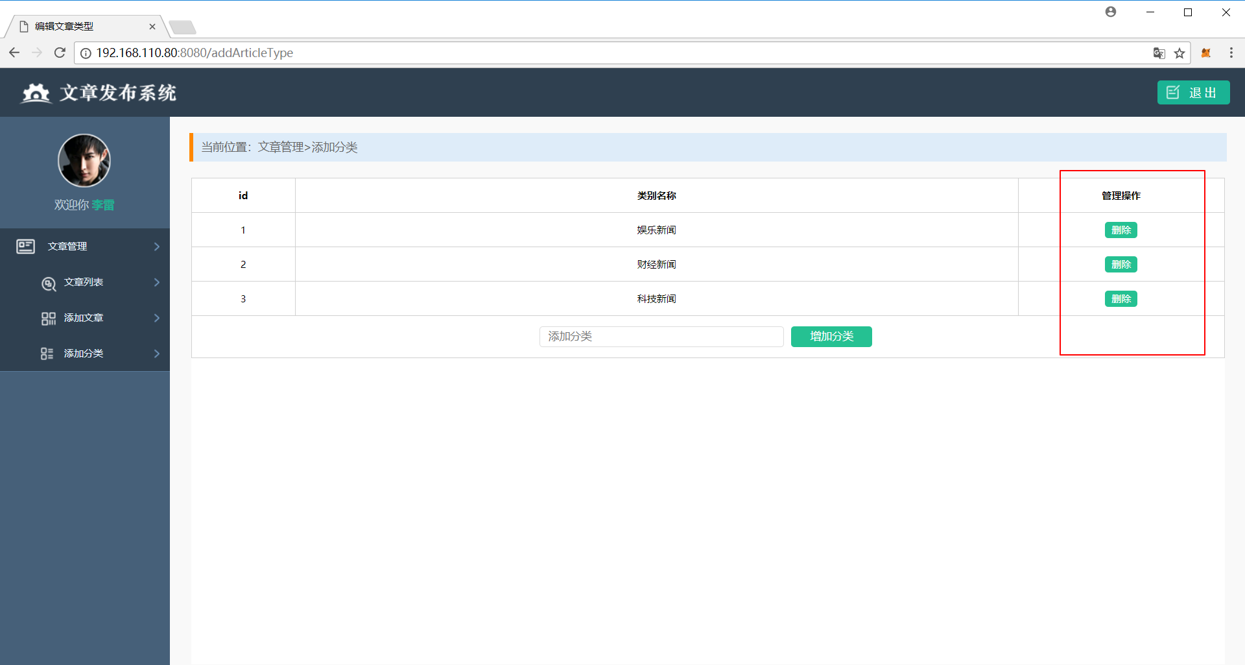1245x665 pixels.
Task: Expand the 添加文章 chevron arrow
Action: pos(157,318)
